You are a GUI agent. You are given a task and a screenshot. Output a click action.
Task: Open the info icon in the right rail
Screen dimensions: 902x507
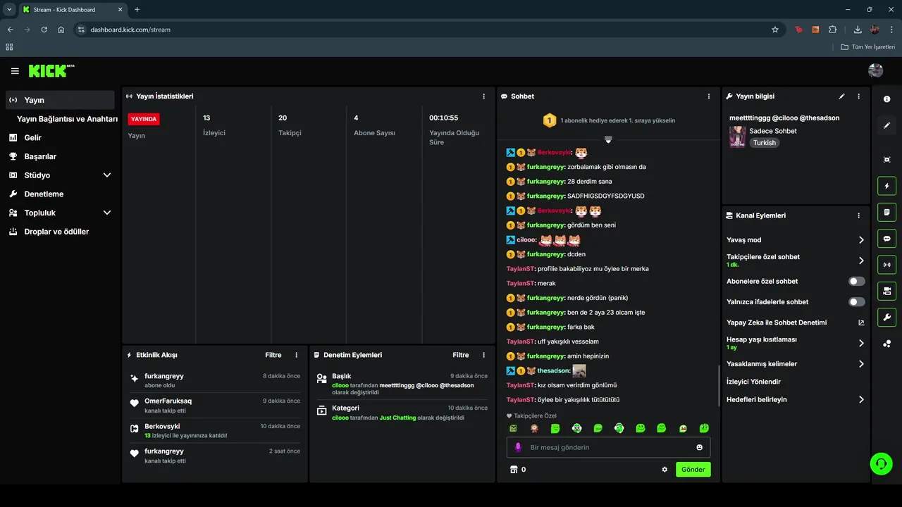[886, 99]
